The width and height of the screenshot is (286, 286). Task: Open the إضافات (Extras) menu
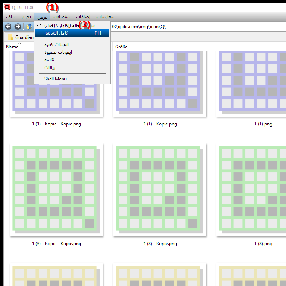pyautogui.click(x=83, y=17)
